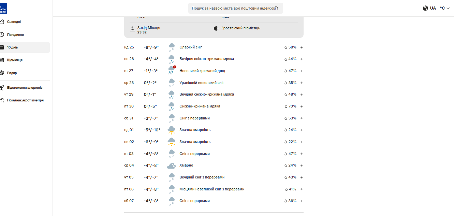
Task: Expand details for пт 30
Action: pyautogui.click(x=302, y=106)
